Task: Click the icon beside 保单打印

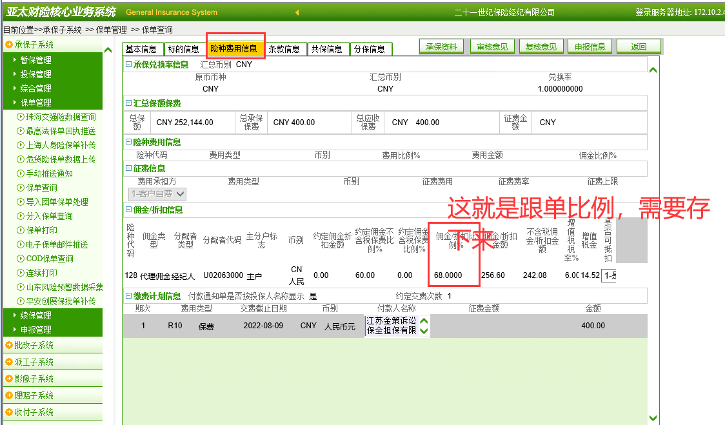Action: [21, 231]
